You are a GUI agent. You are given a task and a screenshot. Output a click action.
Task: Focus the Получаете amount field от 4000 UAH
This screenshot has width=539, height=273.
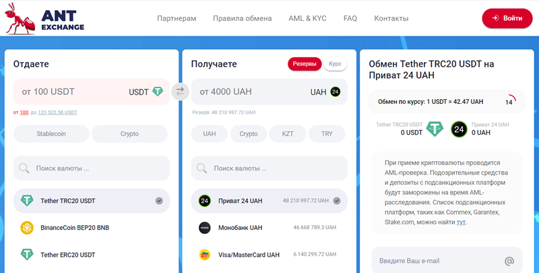point(269,92)
